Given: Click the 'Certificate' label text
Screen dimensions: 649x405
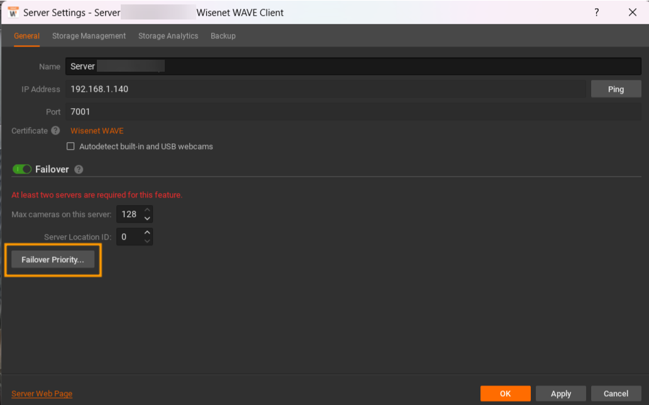Looking at the screenshot, I should coord(30,131).
